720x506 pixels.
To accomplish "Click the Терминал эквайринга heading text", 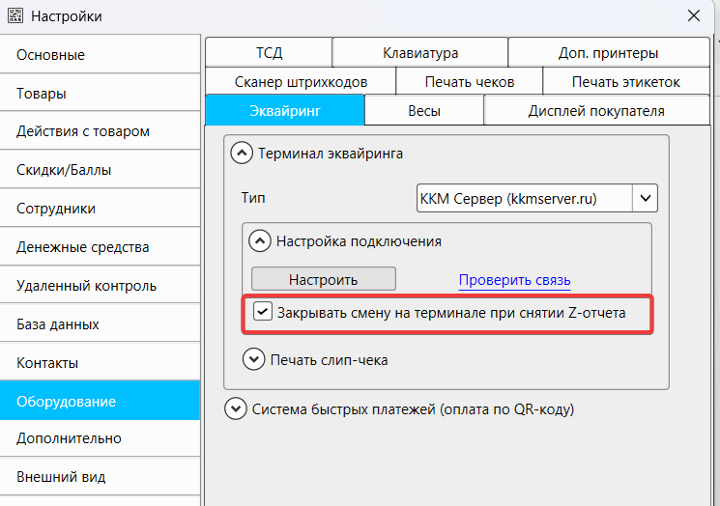I will click(x=331, y=154).
